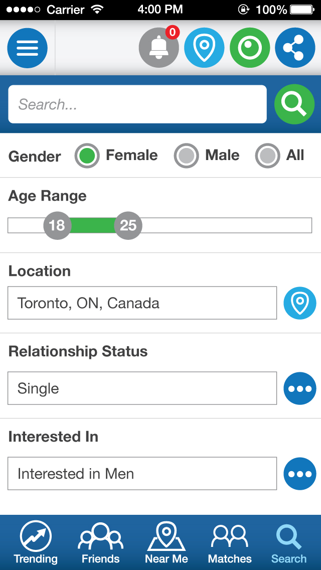Tap the Toronto, ON, Canada location field
The image size is (321, 570).
[142, 303]
